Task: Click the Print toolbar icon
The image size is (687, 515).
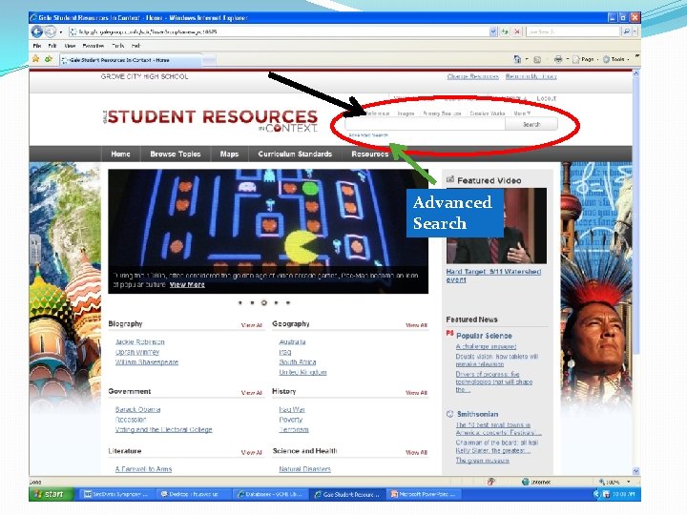Action: [x=558, y=59]
